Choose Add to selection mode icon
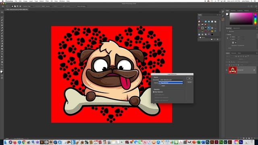Screen dimensions: 258x145 (15, 6)
